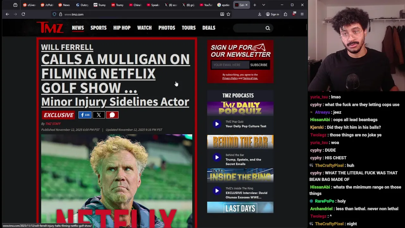The height and width of the screenshot is (228, 405).
Task: Open the PHOTOS menu item
Action: (x=167, y=28)
